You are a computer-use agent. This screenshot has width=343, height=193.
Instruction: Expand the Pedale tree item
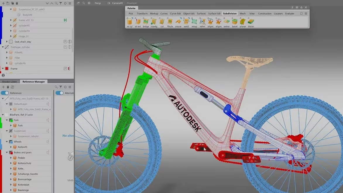(11, 158)
